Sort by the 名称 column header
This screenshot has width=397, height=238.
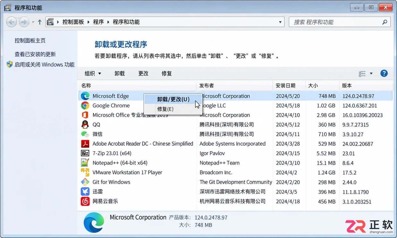[137, 86]
